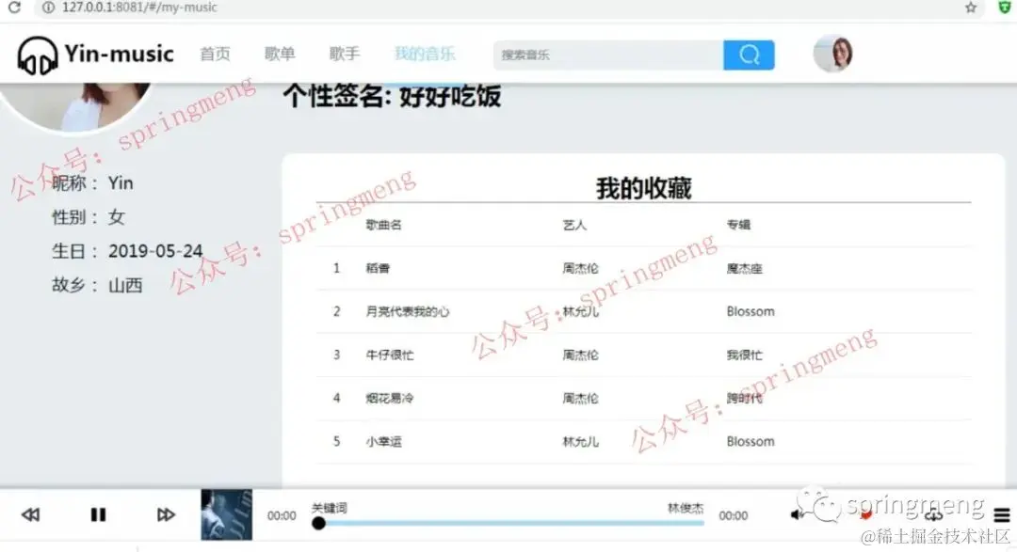Click artist 林允儿 in the 小幸运 row
The image size is (1017, 552).
(x=580, y=442)
